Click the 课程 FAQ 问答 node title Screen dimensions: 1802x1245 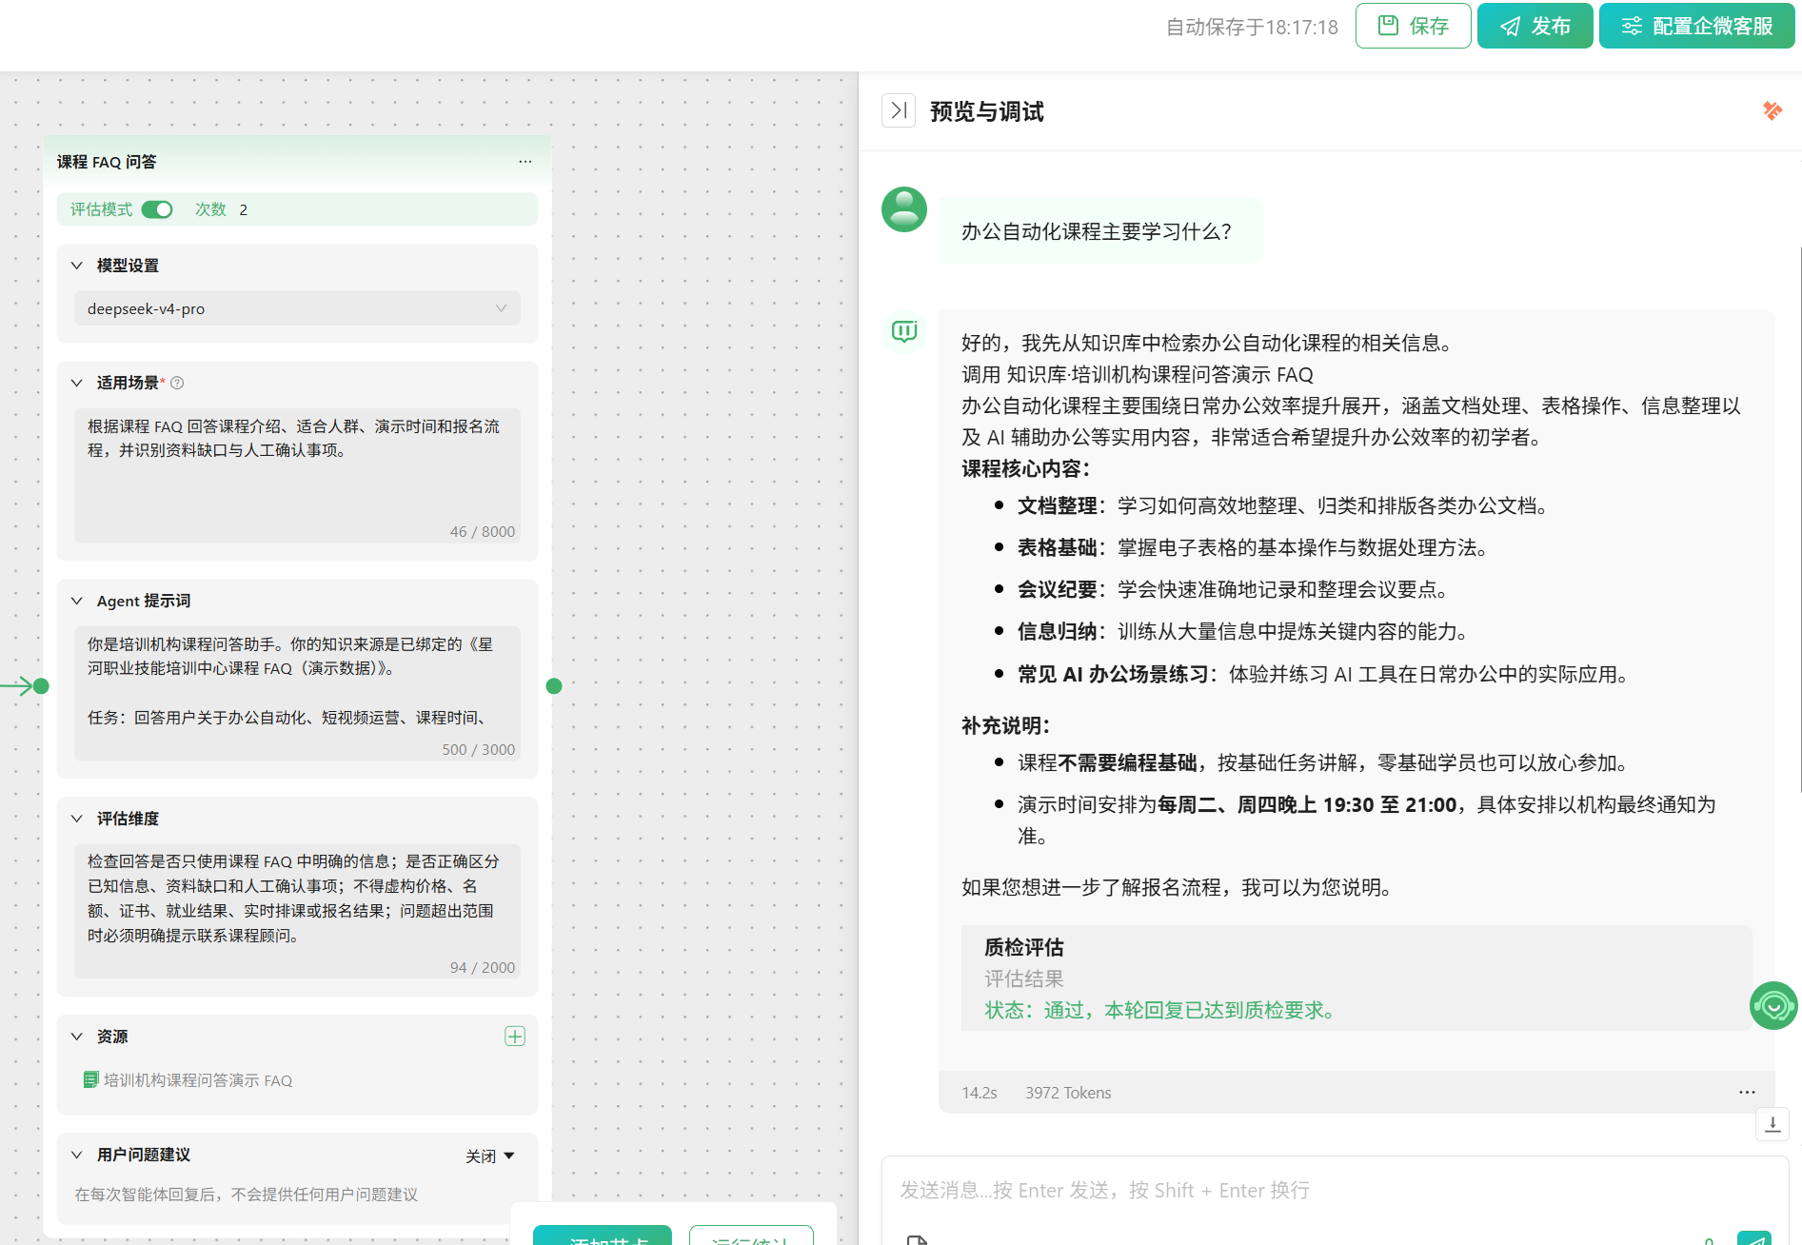107,162
